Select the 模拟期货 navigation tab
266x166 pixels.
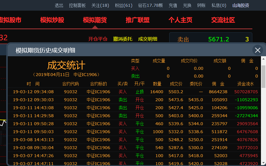[x=95, y=20]
